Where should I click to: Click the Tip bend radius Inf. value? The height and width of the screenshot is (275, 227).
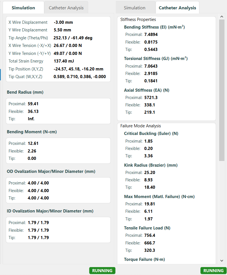click(31, 119)
